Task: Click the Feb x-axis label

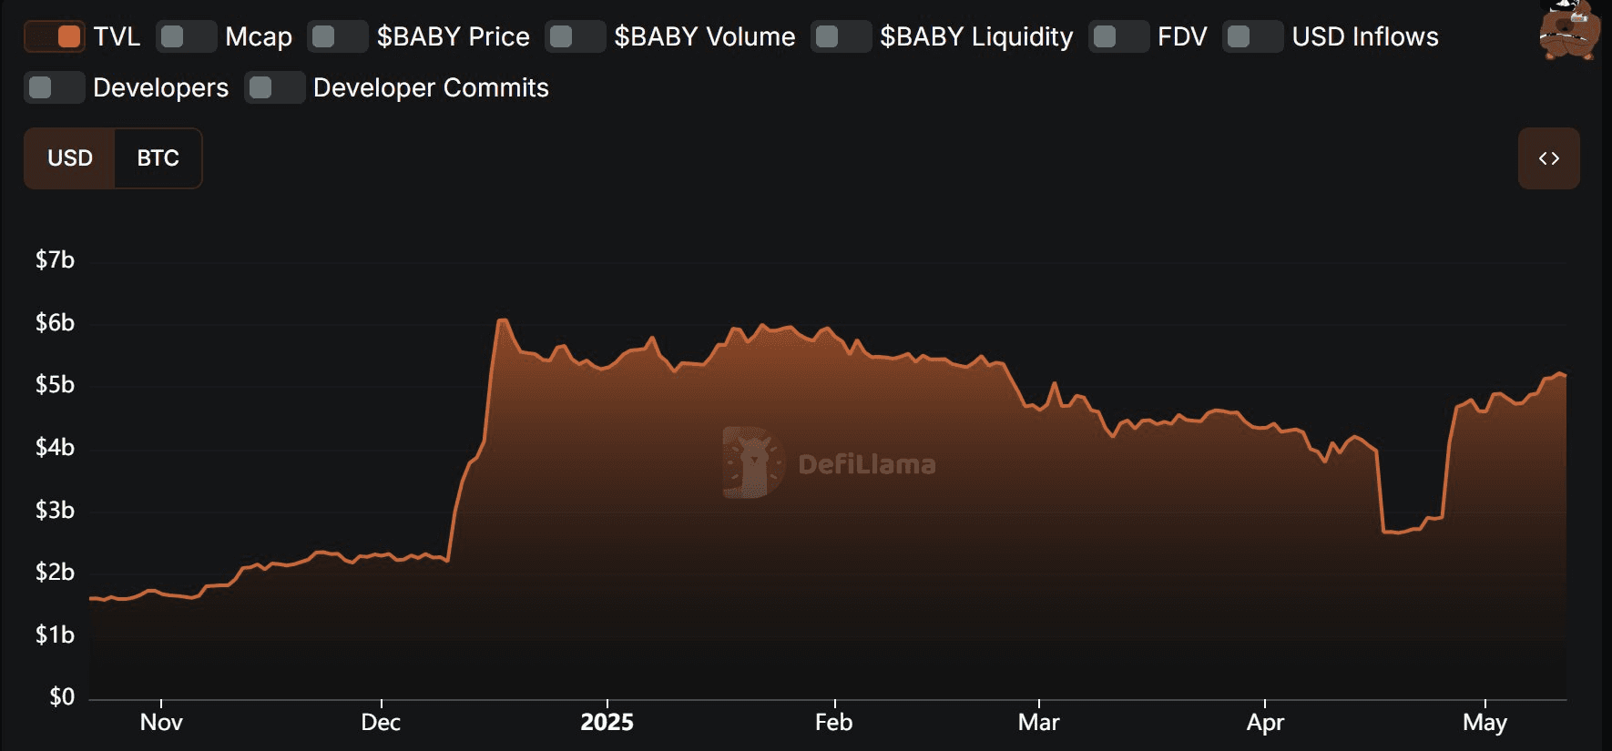Action: pos(834,723)
